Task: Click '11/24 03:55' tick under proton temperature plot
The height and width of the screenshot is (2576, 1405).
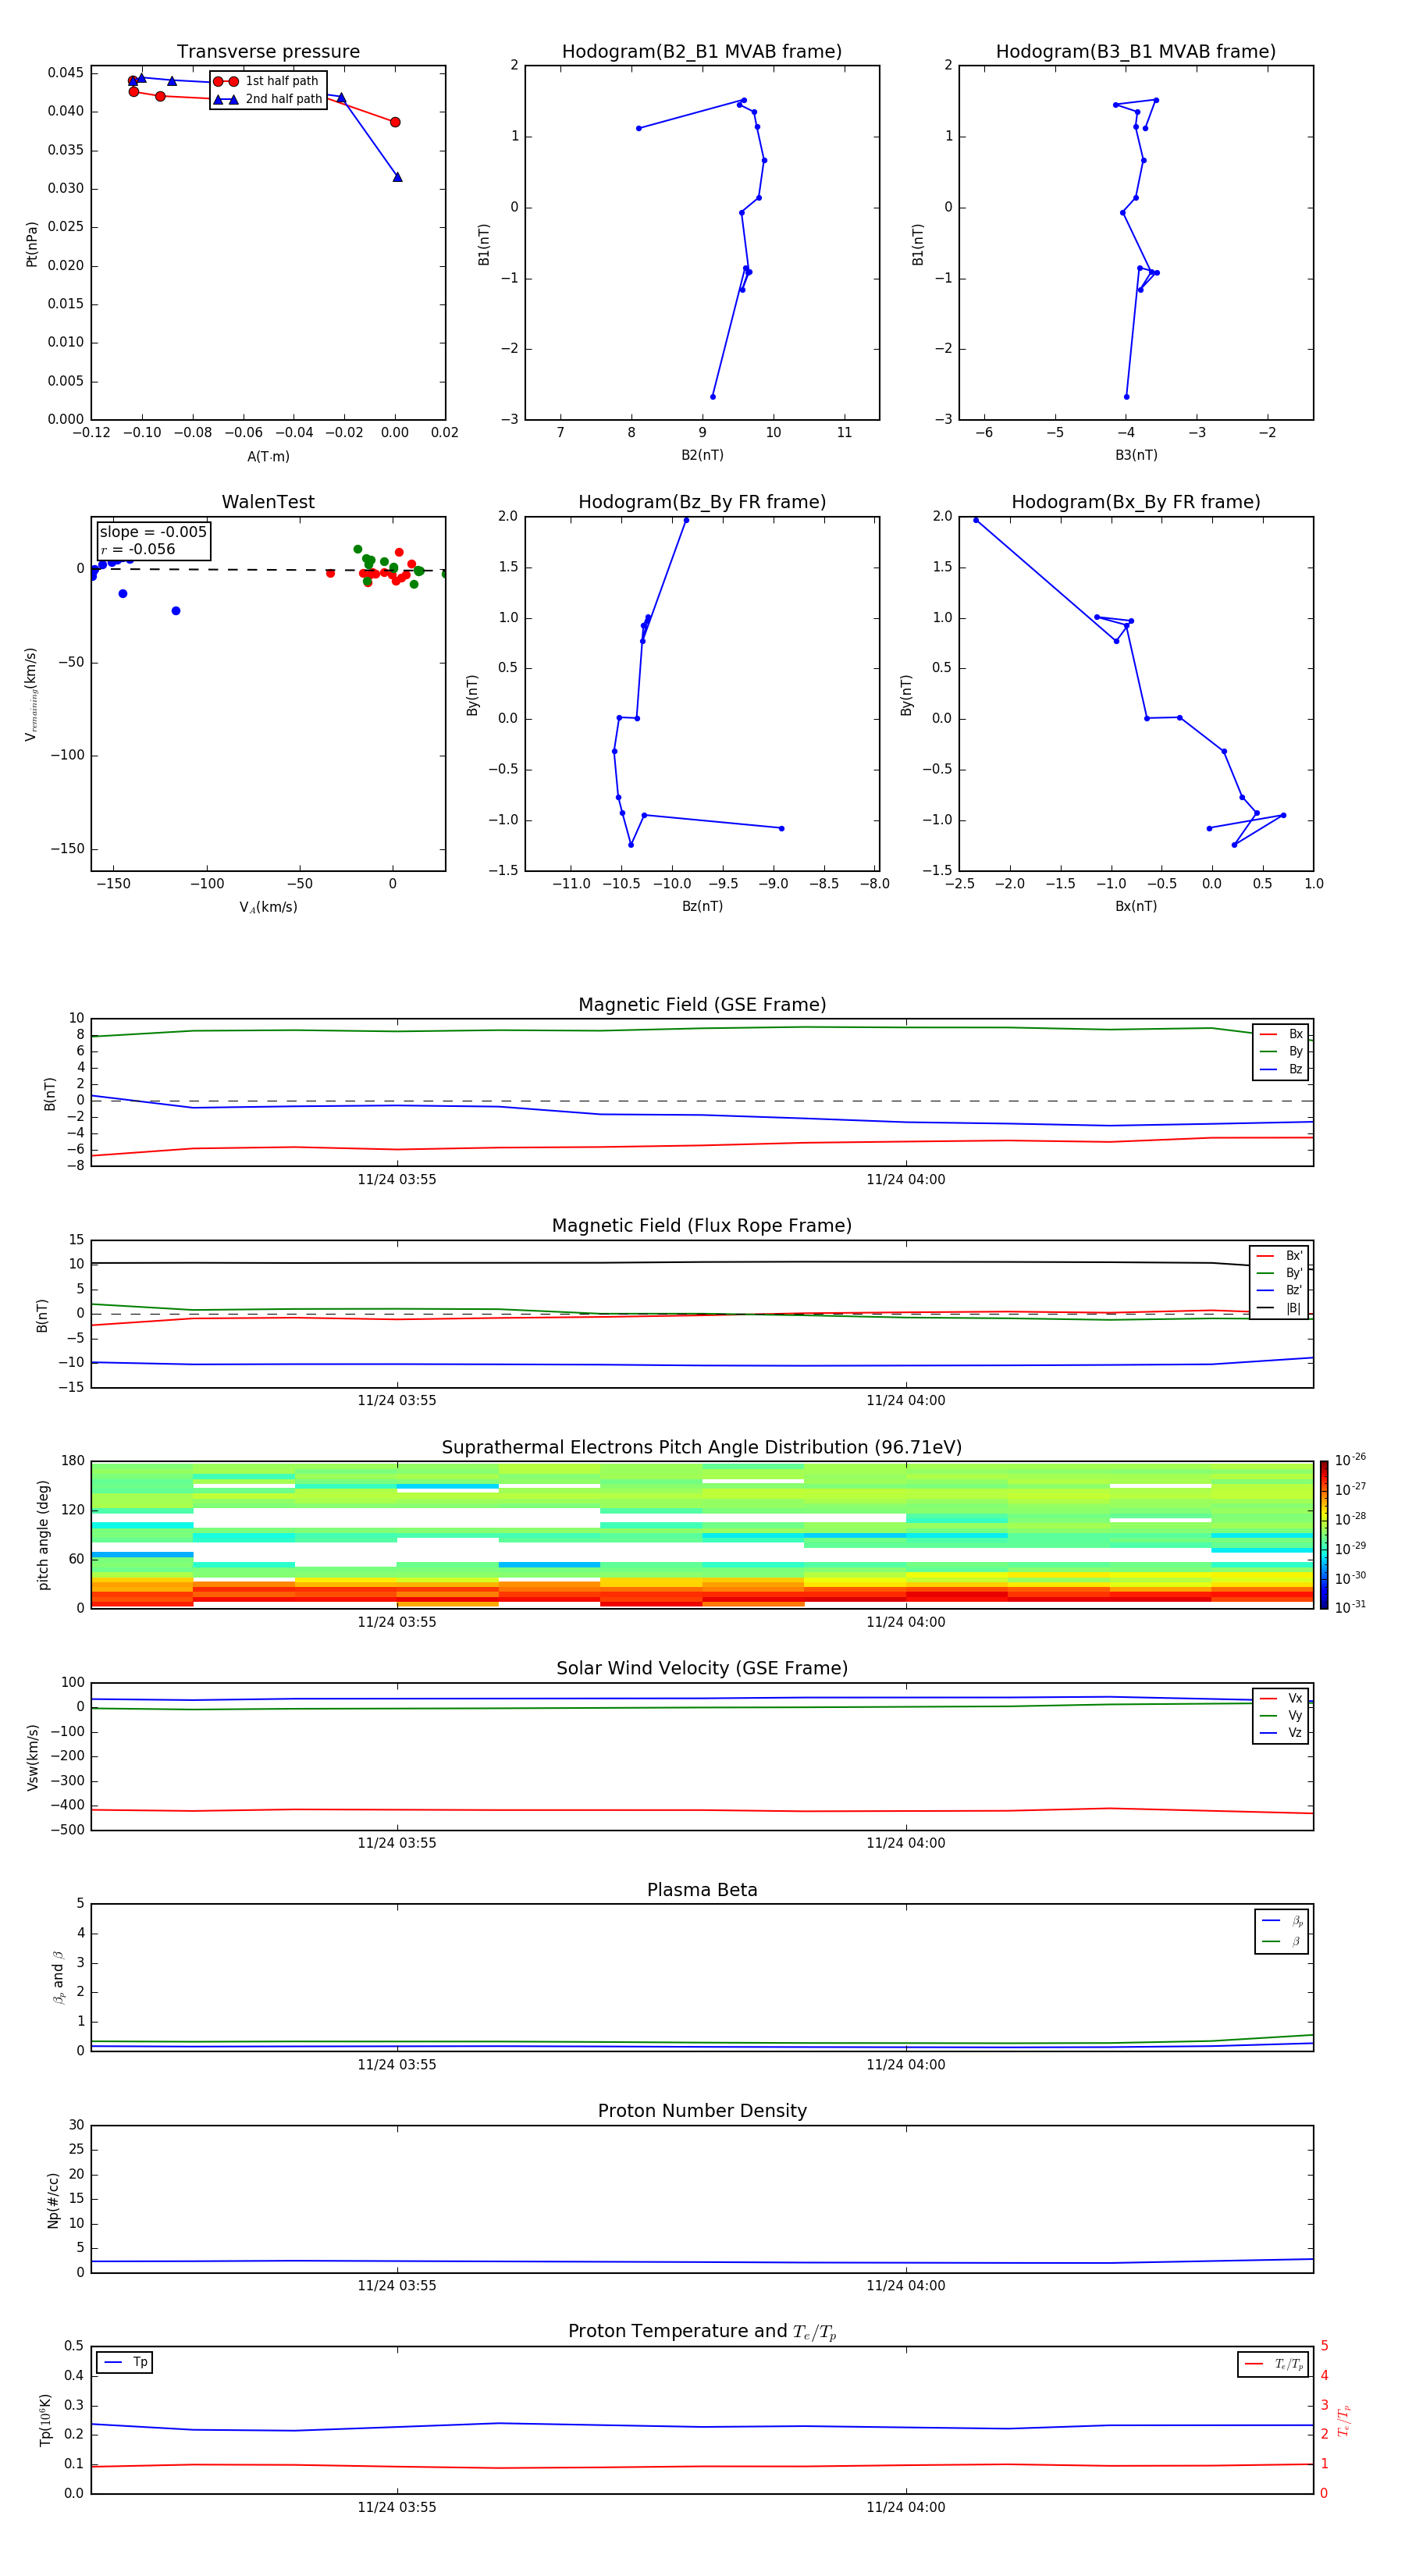Action: 397,2507
